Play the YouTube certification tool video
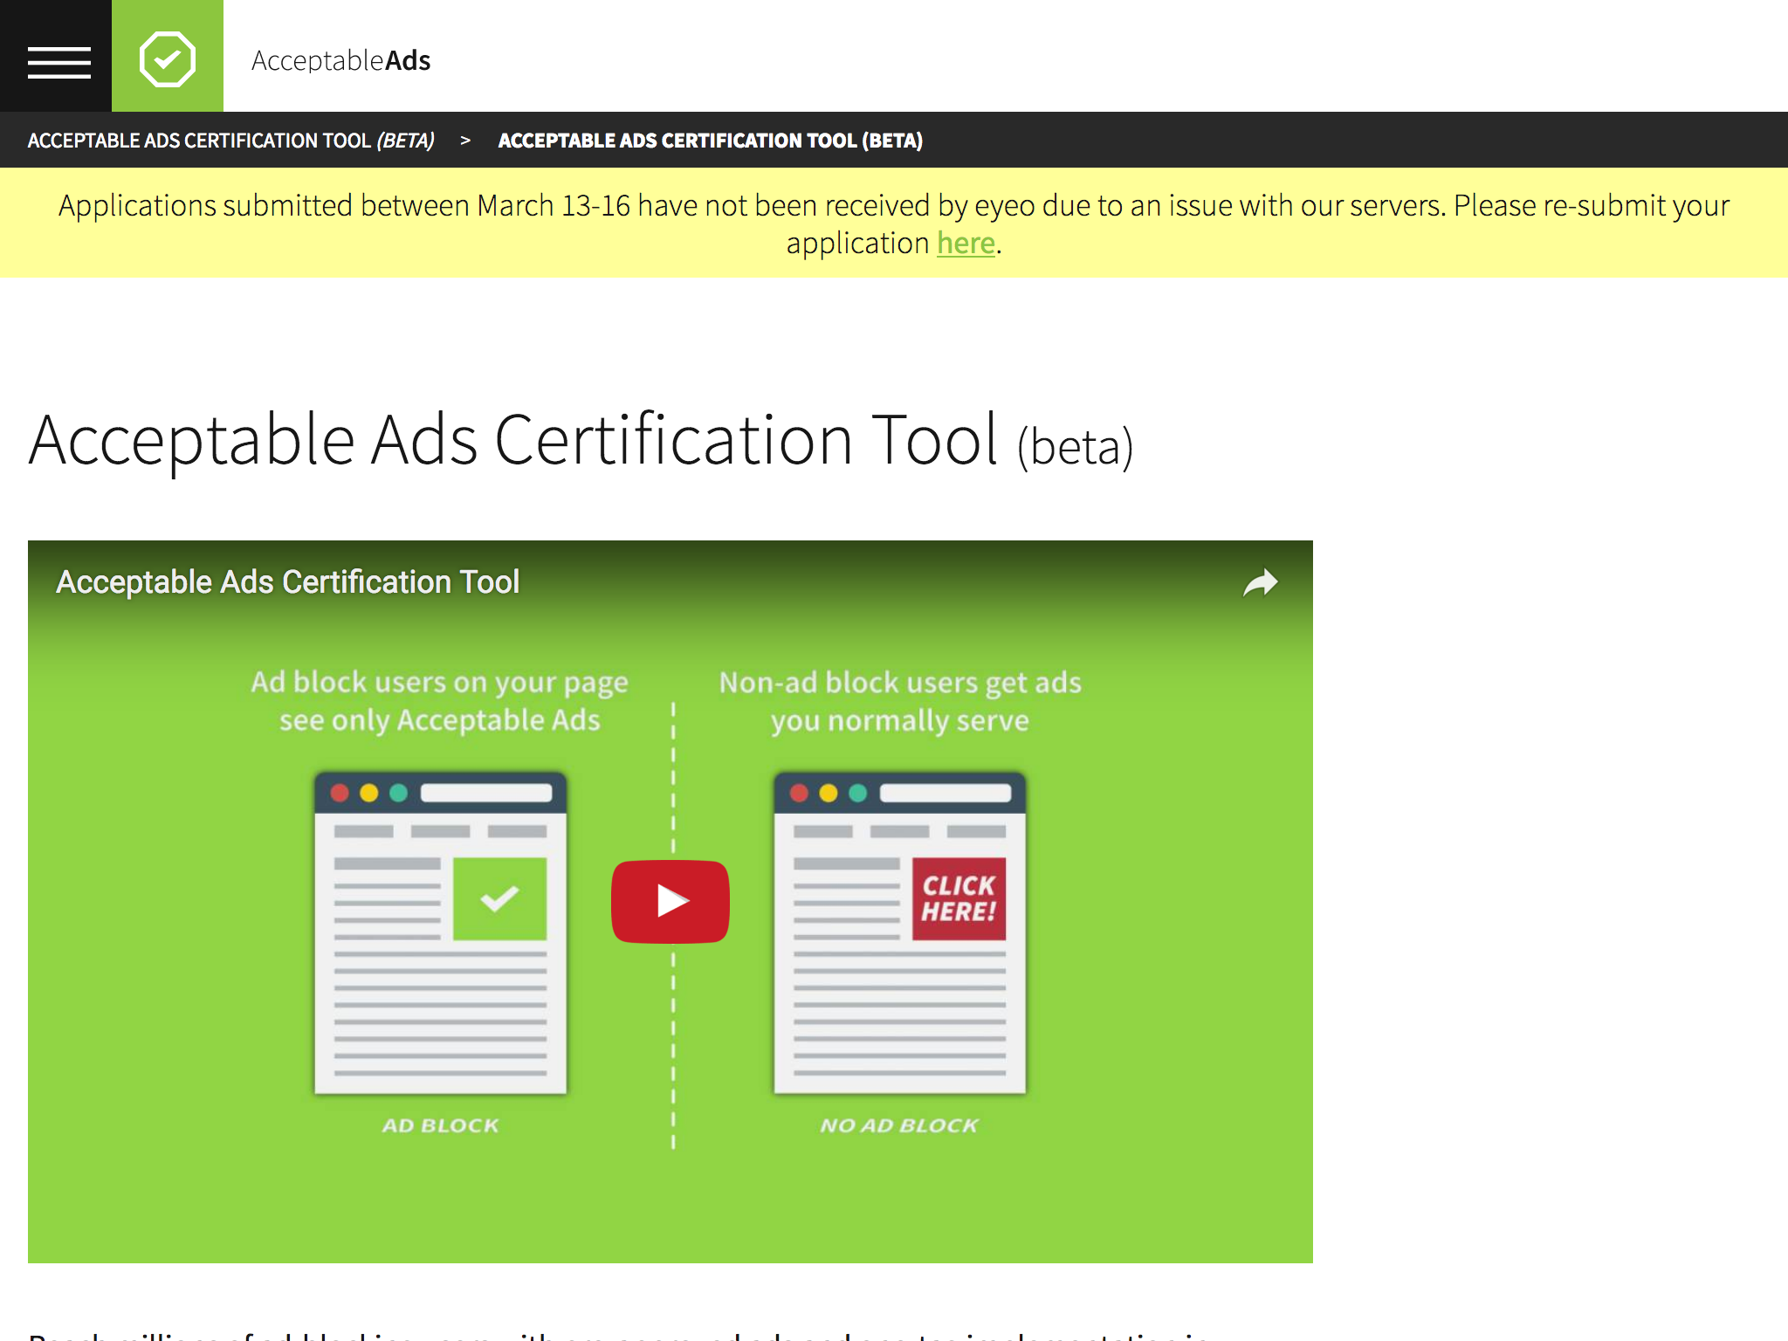The image size is (1788, 1341). point(670,901)
